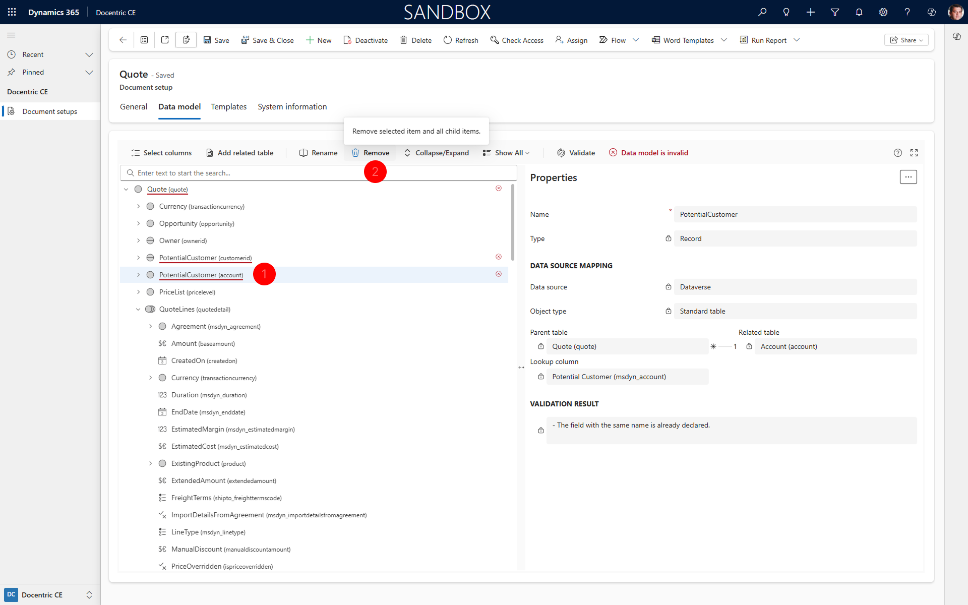Screen dimensions: 968x605
Task: Open record set list icon
Action: [x=144, y=40]
